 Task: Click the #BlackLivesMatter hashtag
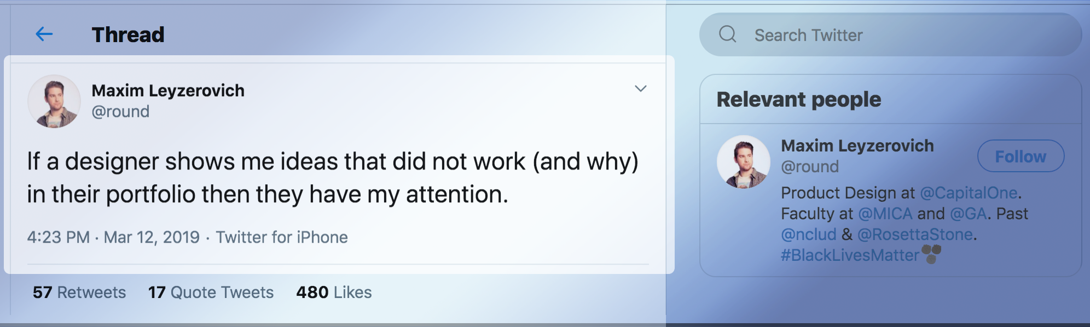(850, 255)
